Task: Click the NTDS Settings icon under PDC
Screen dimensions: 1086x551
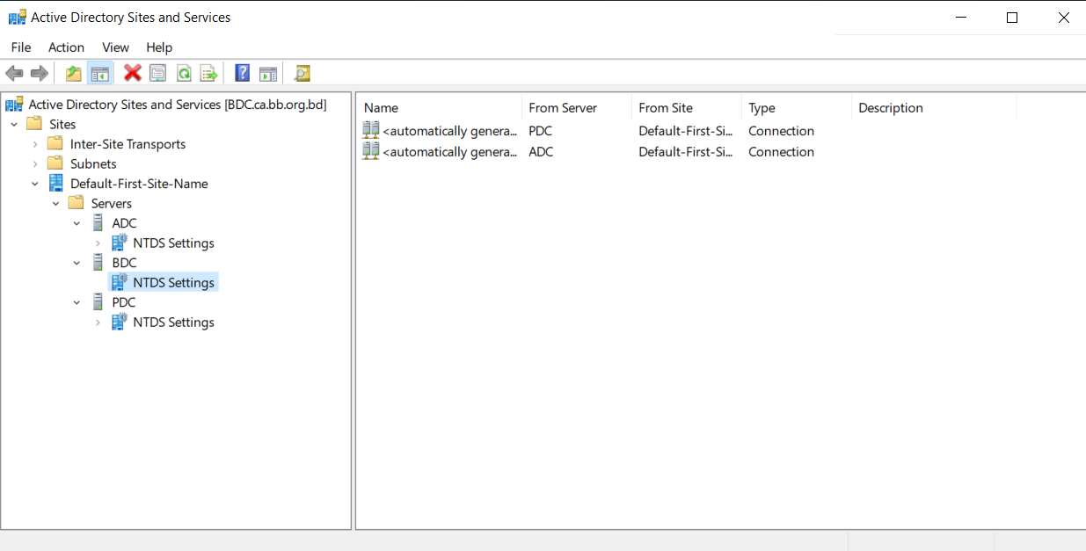Action: pos(120,322)
